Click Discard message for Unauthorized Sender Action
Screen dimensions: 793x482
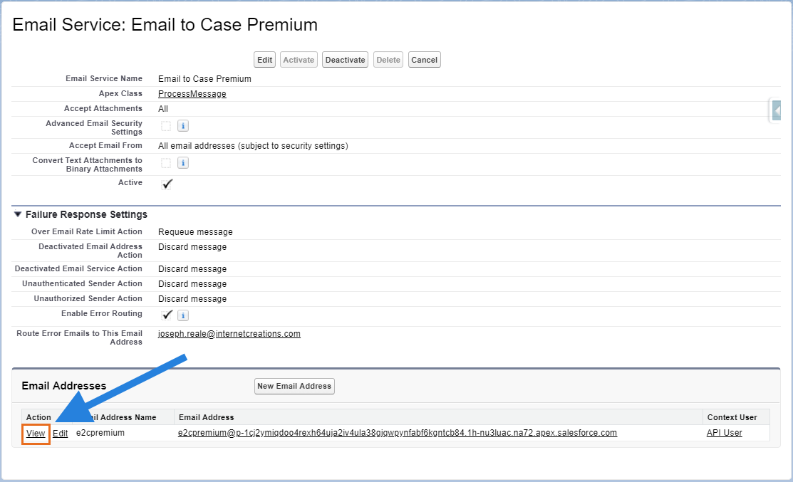point(192,299)
